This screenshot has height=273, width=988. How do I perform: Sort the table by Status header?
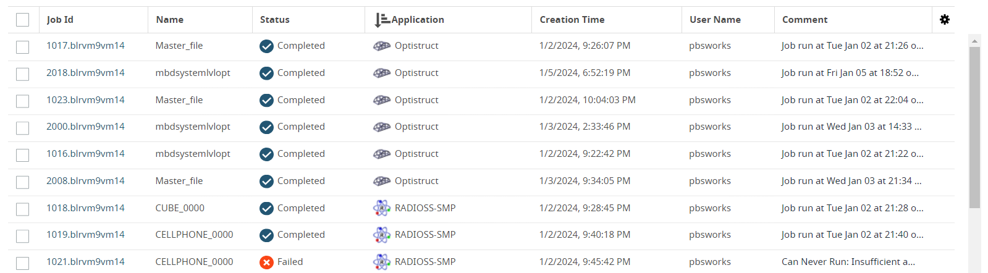(274, 20)
